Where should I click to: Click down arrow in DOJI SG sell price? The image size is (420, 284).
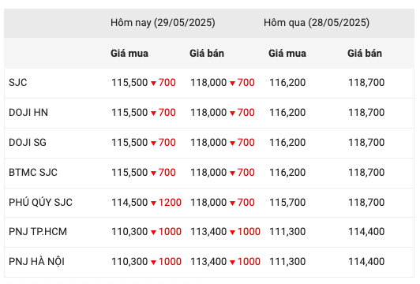pyautogui.click(x=232, y=144)
